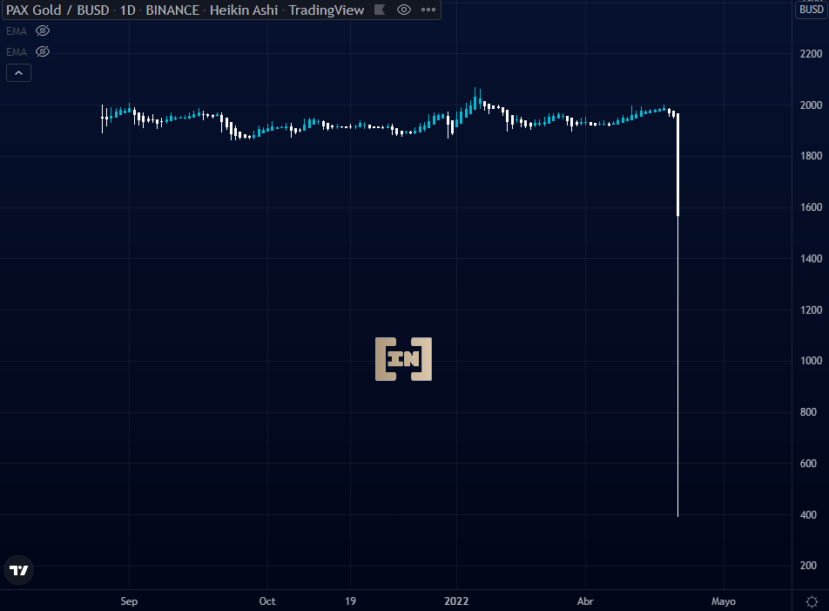829x611 pixels.
Task: Open chart settings gear in bottom corner
Action: tap(812, 601)
